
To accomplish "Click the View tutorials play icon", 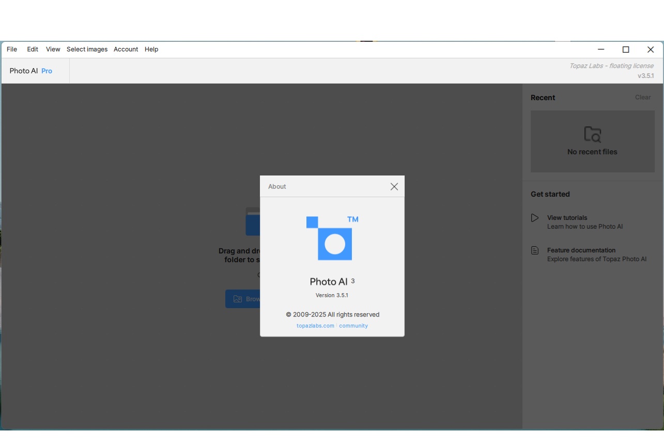I will 535,218.
